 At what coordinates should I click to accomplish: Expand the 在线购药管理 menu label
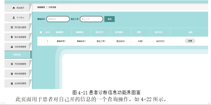click(x=20, y=83)
